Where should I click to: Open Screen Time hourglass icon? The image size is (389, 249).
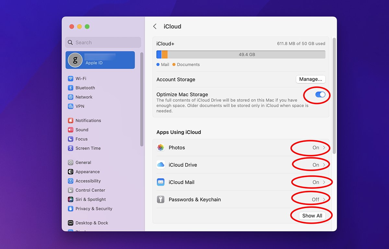pyautogui.click(x=70, y=148)
